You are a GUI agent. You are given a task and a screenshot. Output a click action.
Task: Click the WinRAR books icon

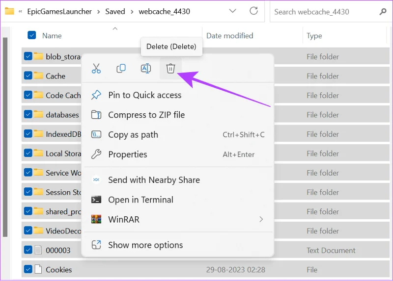click(x=96, y=219)
